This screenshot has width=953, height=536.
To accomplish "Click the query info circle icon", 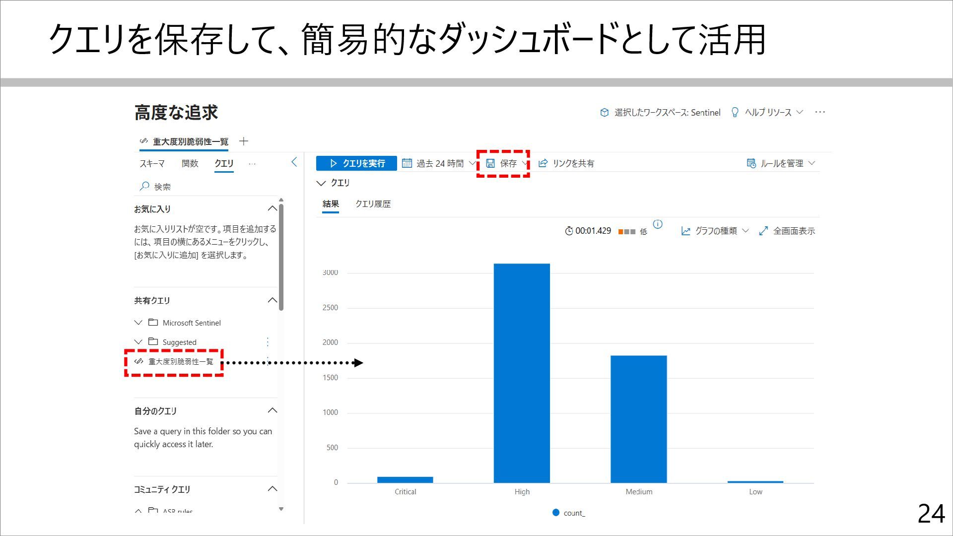I will click(658, 224).
